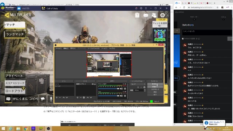Switch to Call of Duty tab in BlueStacks
This screenshot has height=131, width=233.
point(52,8)
